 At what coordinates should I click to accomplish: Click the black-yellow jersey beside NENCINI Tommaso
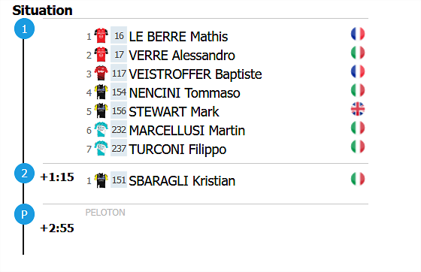[101, 92]
